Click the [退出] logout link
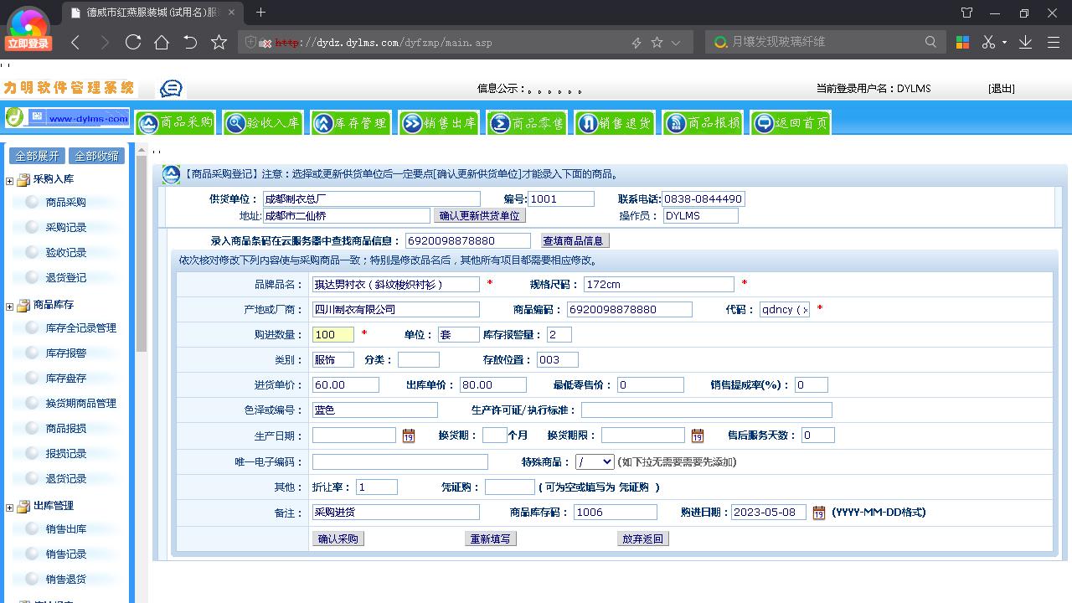Image resolution: width=1072 pixels, height=603 pixels. (1002, 88)
